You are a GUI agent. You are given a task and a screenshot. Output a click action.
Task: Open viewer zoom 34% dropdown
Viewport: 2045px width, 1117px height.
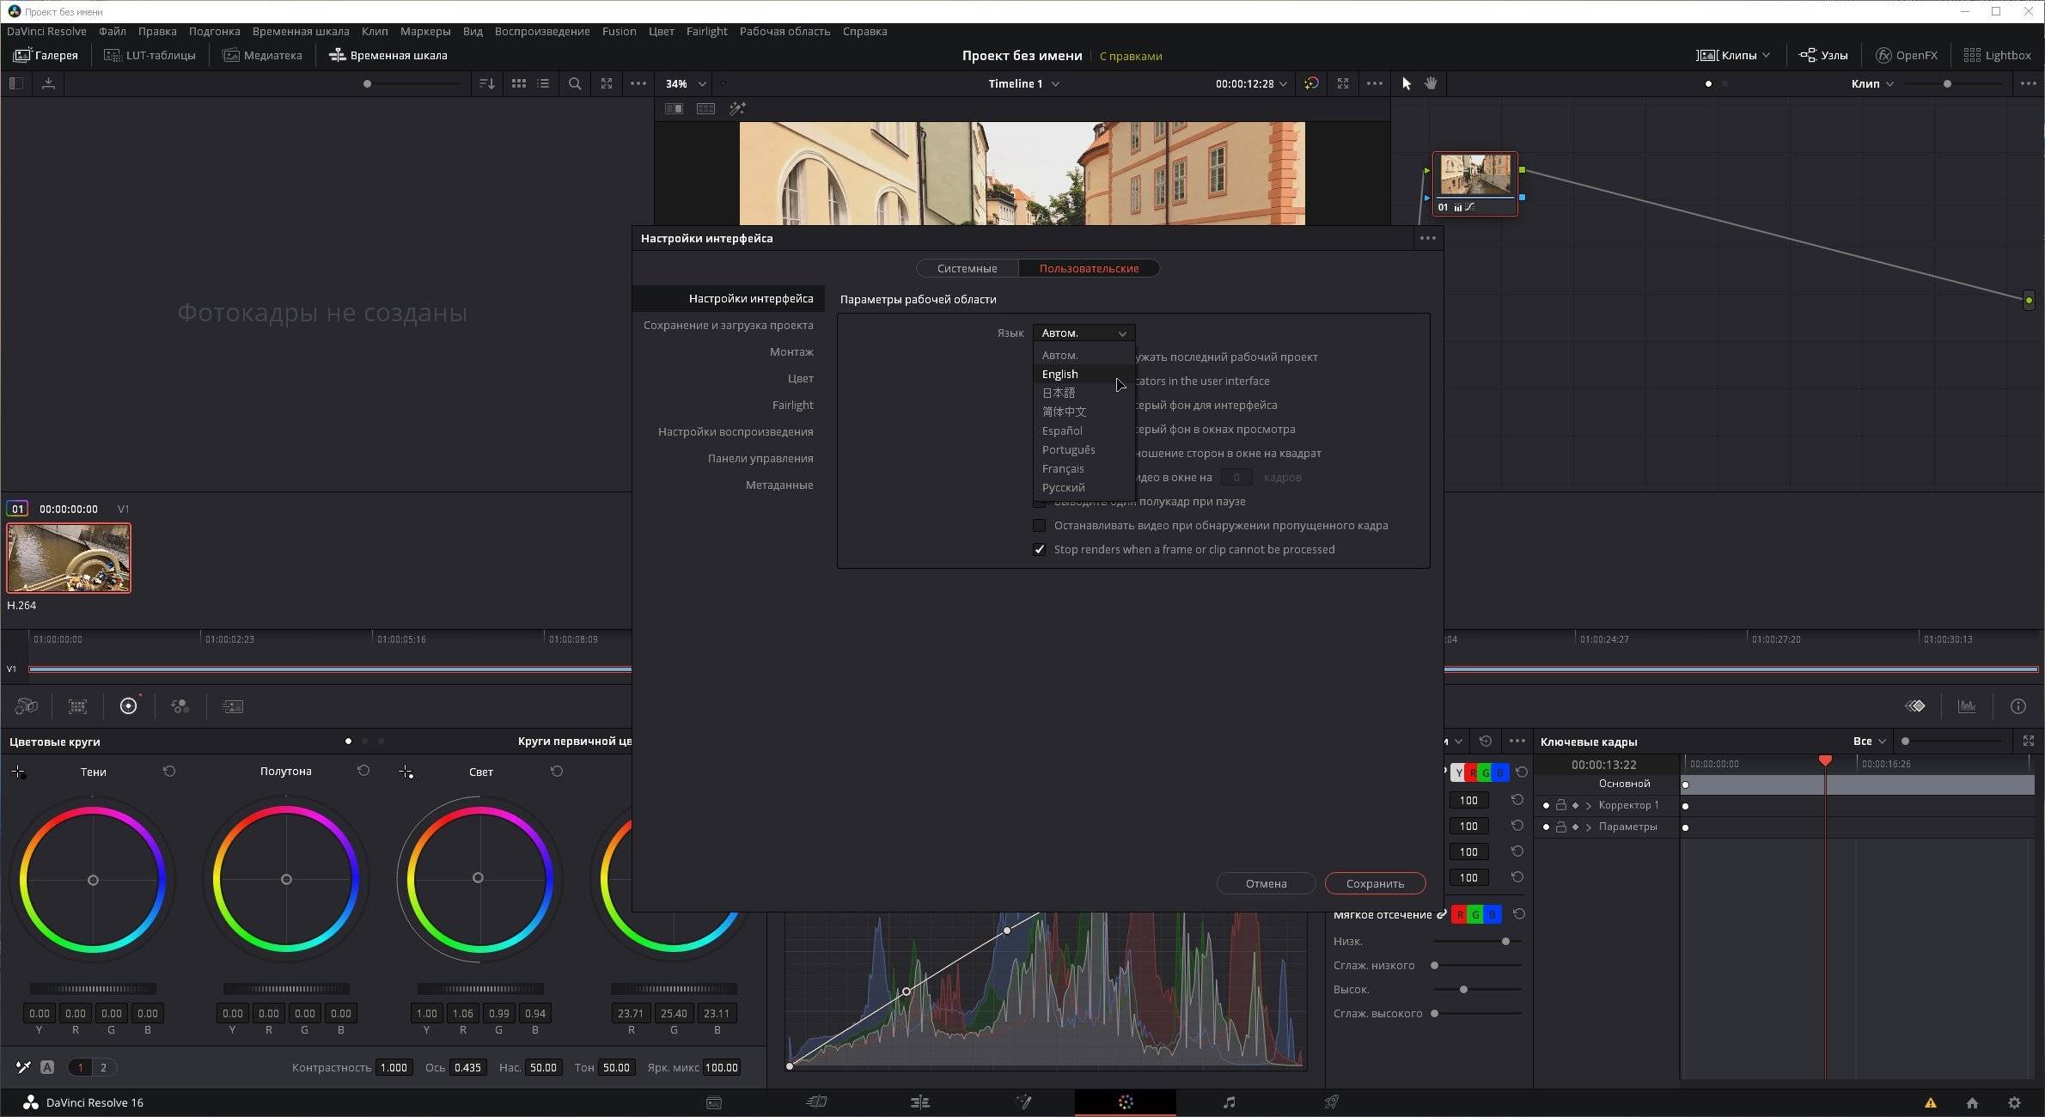[x=685, y=83]
